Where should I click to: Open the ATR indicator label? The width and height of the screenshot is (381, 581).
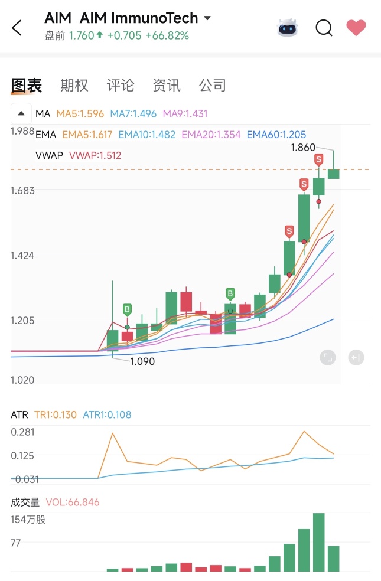point(19,414)
